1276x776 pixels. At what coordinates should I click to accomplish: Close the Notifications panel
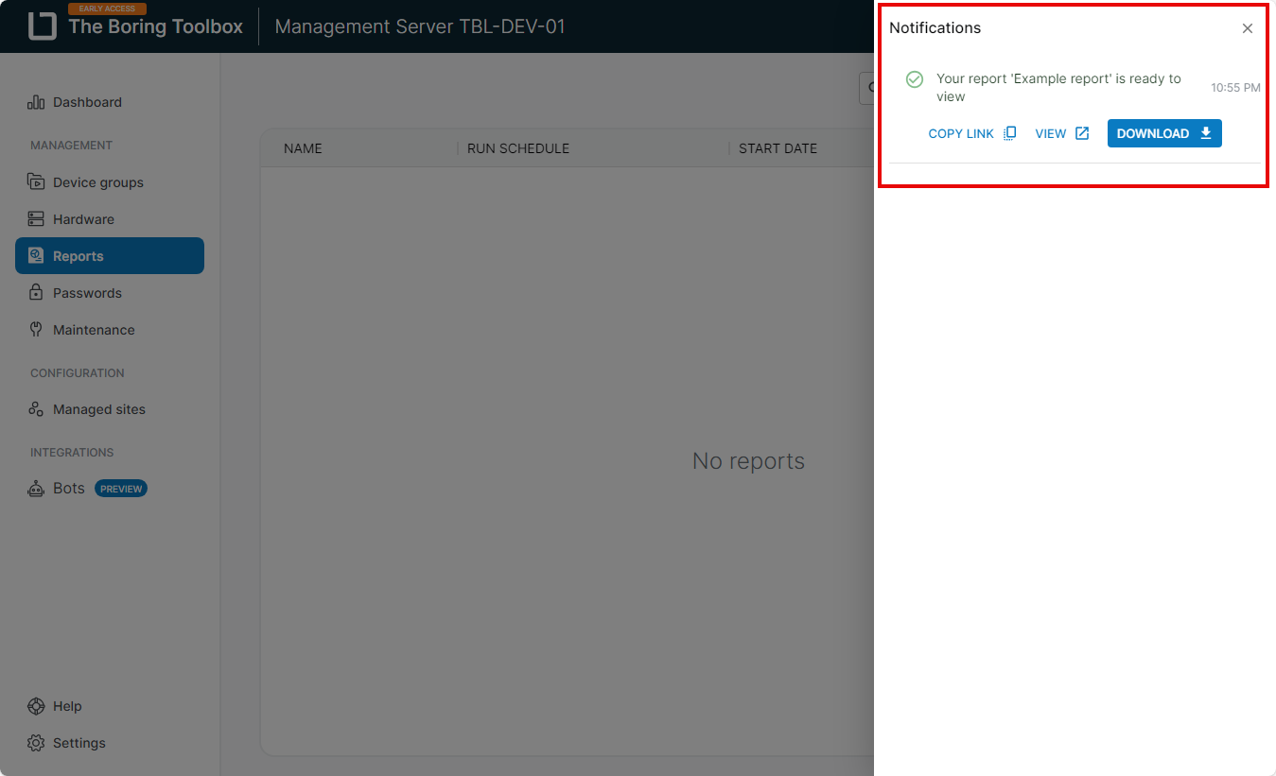click(x=1247, y=28)
